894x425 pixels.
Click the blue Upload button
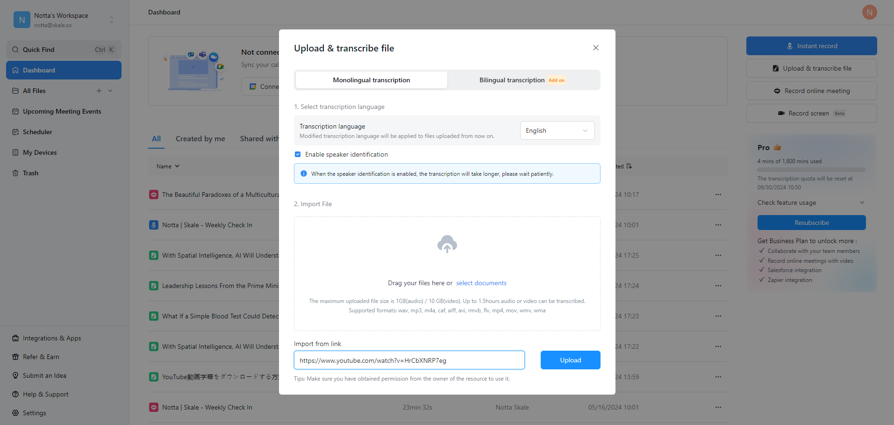click(x=570, y=360)
